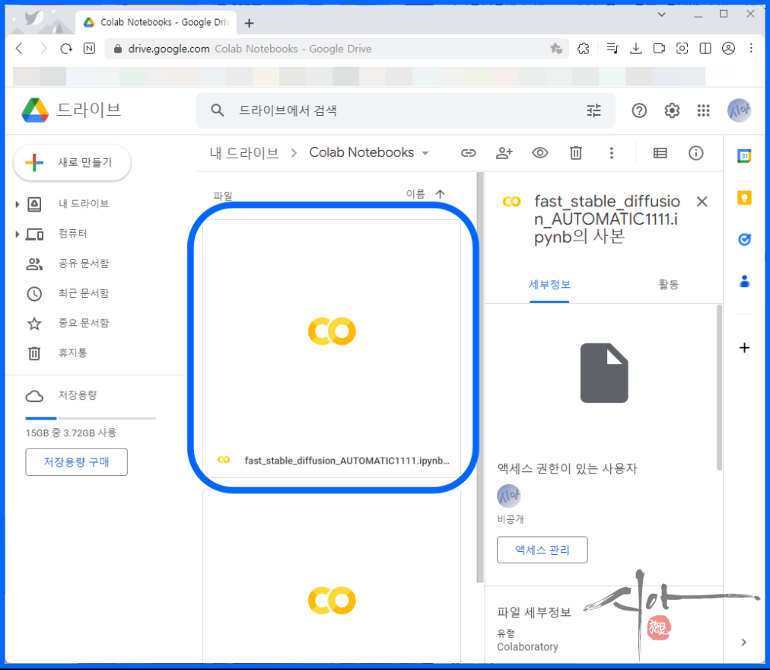Open 내 드라이브 in sidebar
This screenshot has height=670, width=770.
pyautogui.click(x=84, y=204)
